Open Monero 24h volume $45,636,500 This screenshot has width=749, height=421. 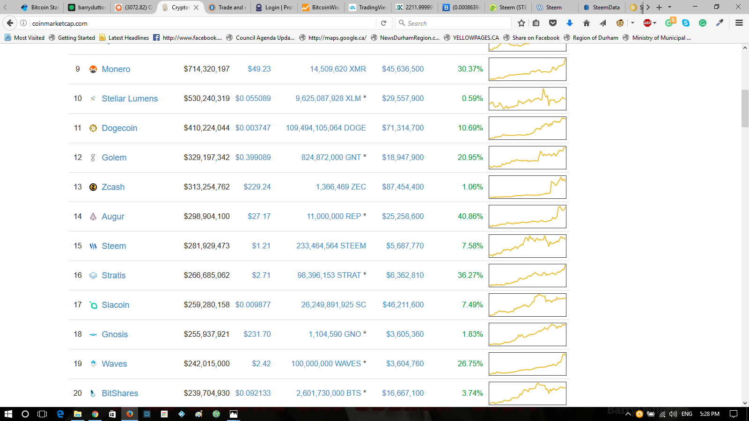point(403,69)
